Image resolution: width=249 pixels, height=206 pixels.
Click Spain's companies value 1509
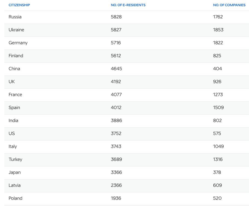218,107
